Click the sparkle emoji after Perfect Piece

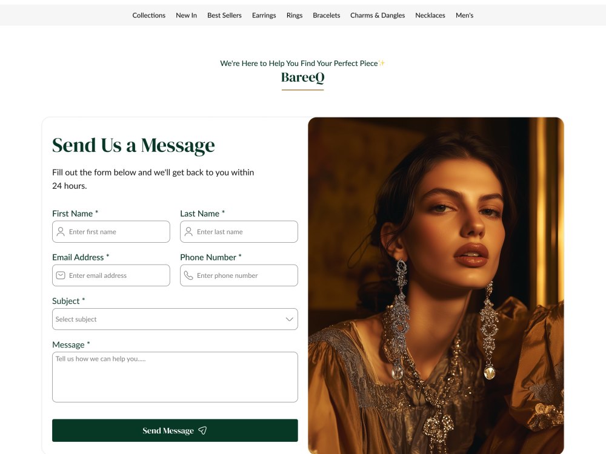(382, 63)
